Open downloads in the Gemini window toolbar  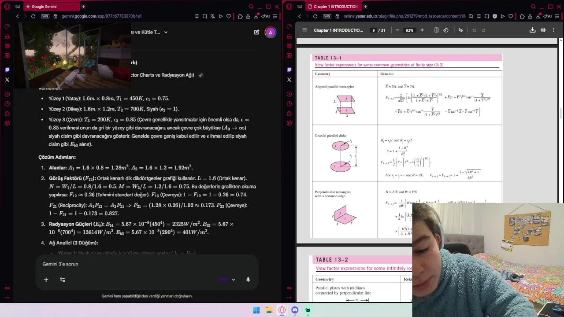pyautogui.click(x=256, y=16)
